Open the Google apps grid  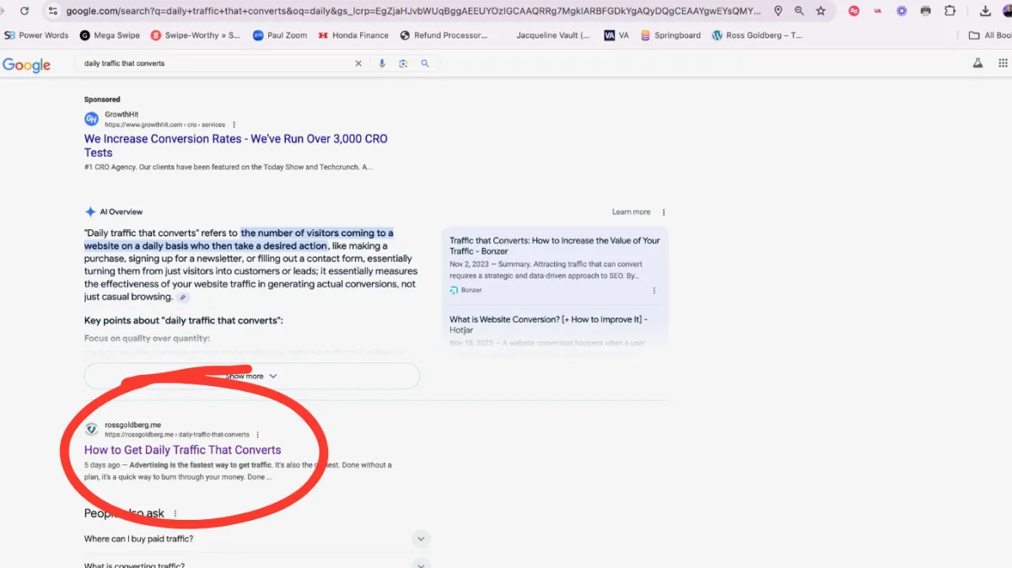click(1003, 63)
